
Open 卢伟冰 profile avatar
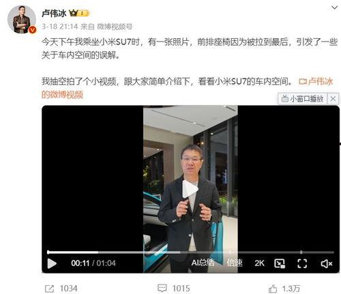click(x=22, y=20)
